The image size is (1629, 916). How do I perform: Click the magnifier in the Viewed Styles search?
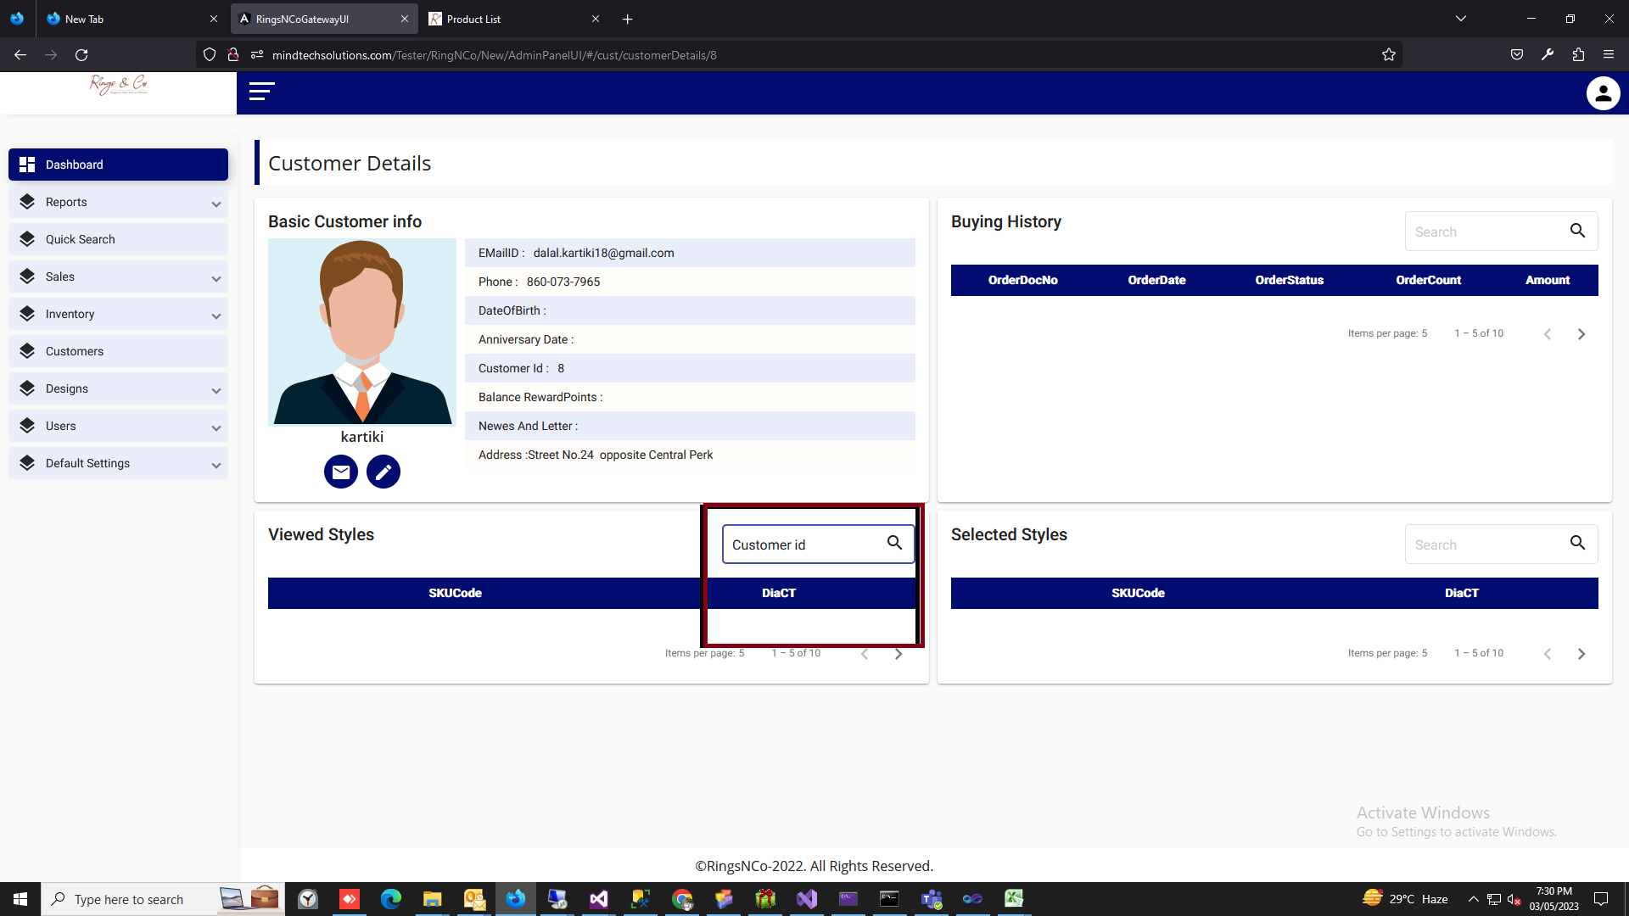(x=894, y=543)
